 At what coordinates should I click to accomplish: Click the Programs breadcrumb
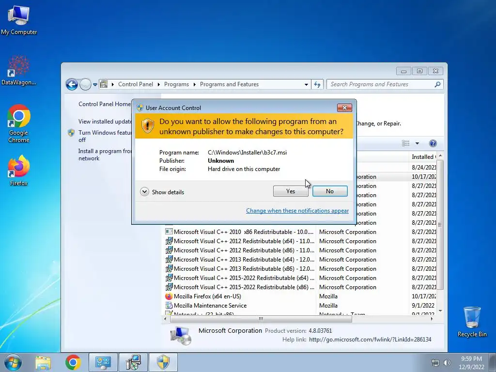pyautogui.click(x=176, y=84)
